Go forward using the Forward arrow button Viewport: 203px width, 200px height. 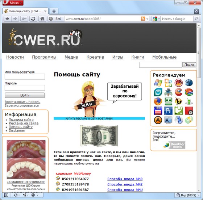[15, 19]
